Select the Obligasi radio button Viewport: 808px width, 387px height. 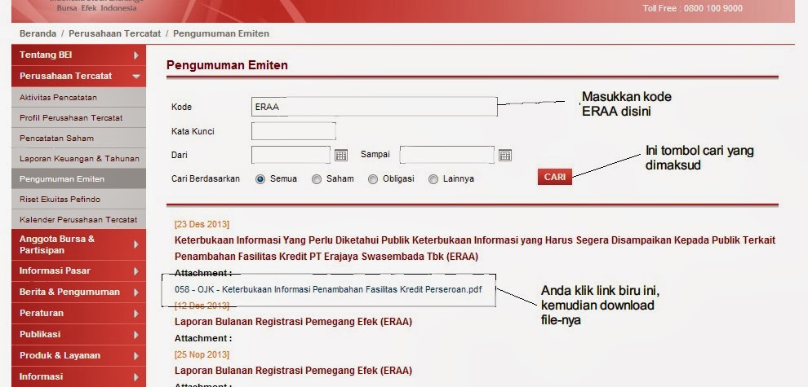click(372, 179)
